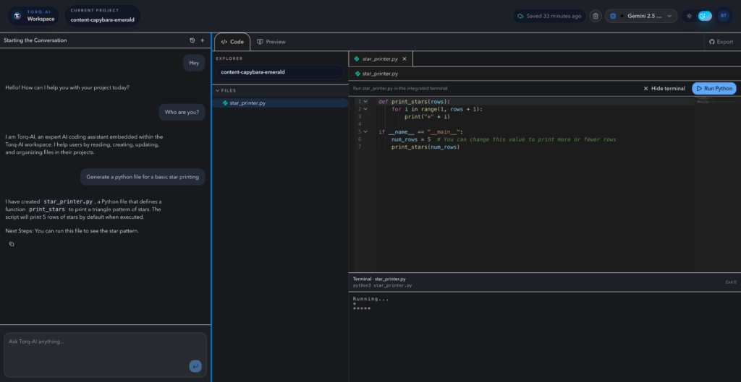Click the star_printer.py breadcrumb below tabs

click(376, 74)
